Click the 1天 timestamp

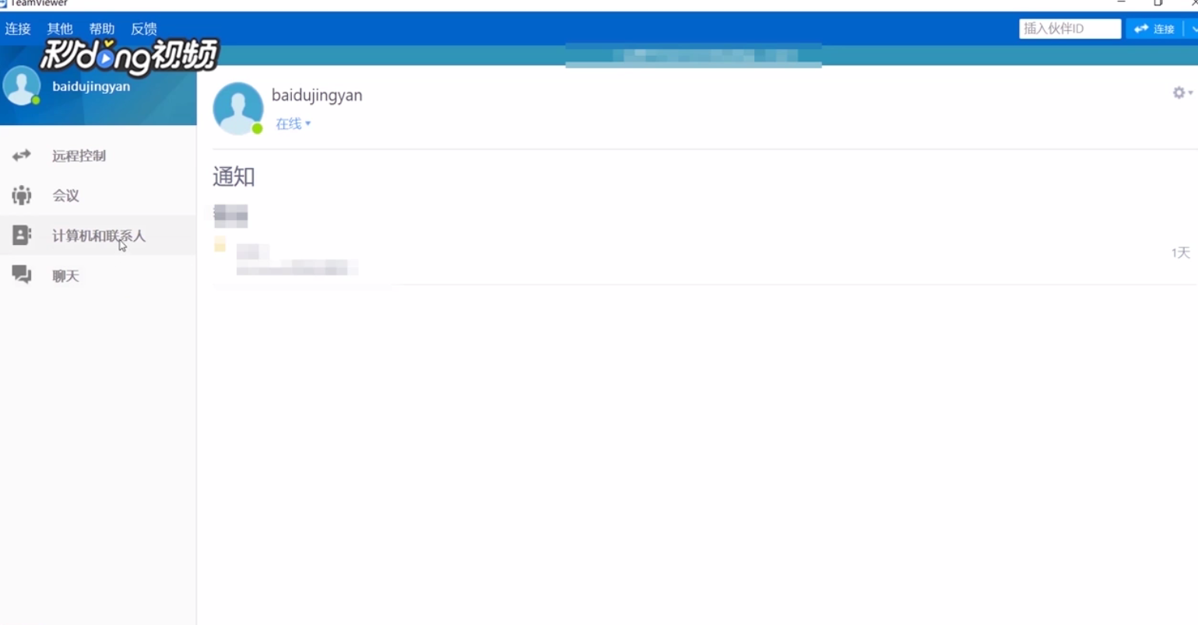pos(1181,253)
